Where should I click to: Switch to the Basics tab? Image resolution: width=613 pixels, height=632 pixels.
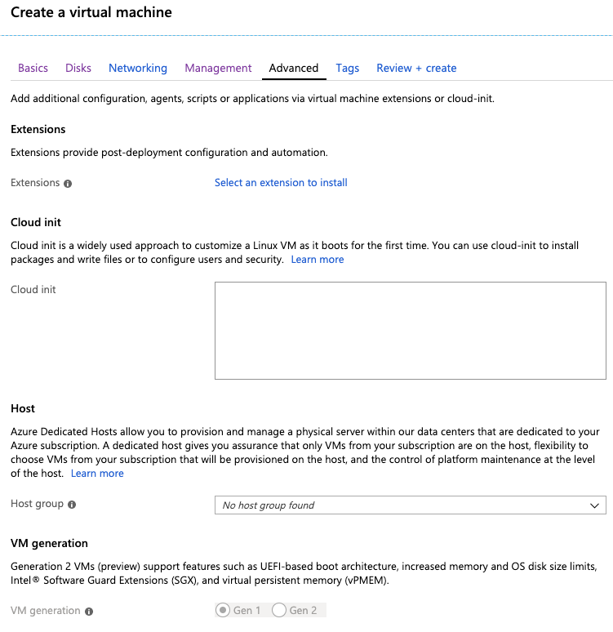[x=33, y=68]
